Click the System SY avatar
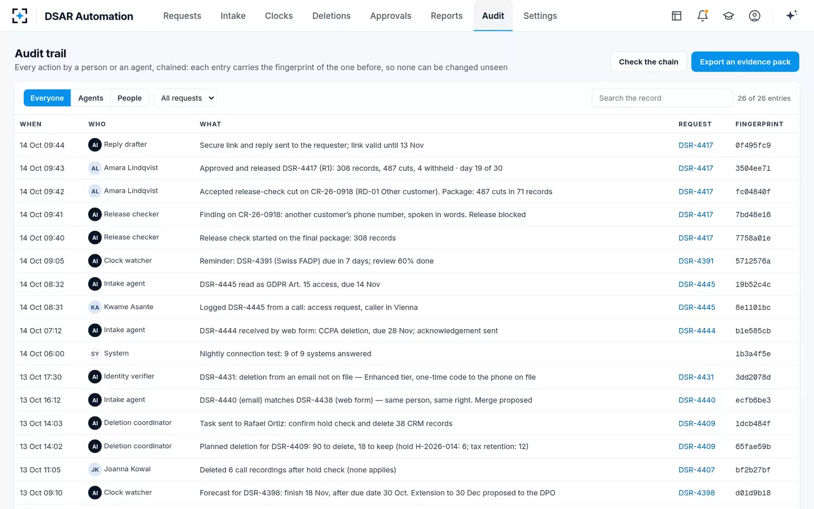The width and height of the screenshot is (814, 509). [95, 353]
